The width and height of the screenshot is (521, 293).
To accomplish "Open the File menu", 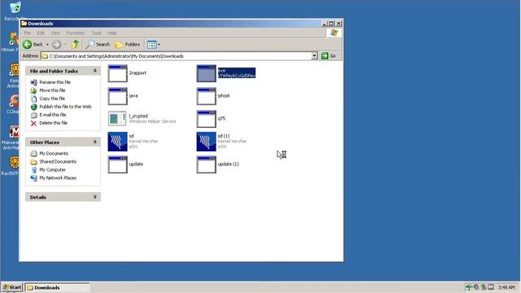I will coord(27,33).
